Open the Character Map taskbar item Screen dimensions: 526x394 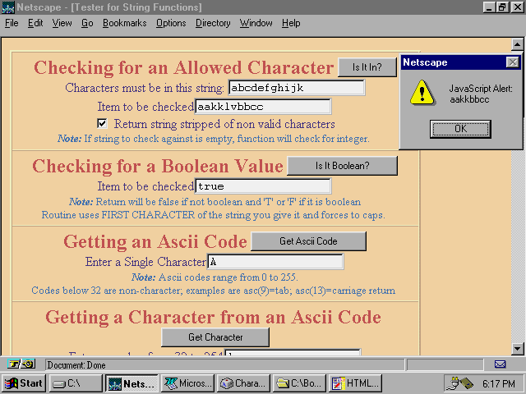244,383
